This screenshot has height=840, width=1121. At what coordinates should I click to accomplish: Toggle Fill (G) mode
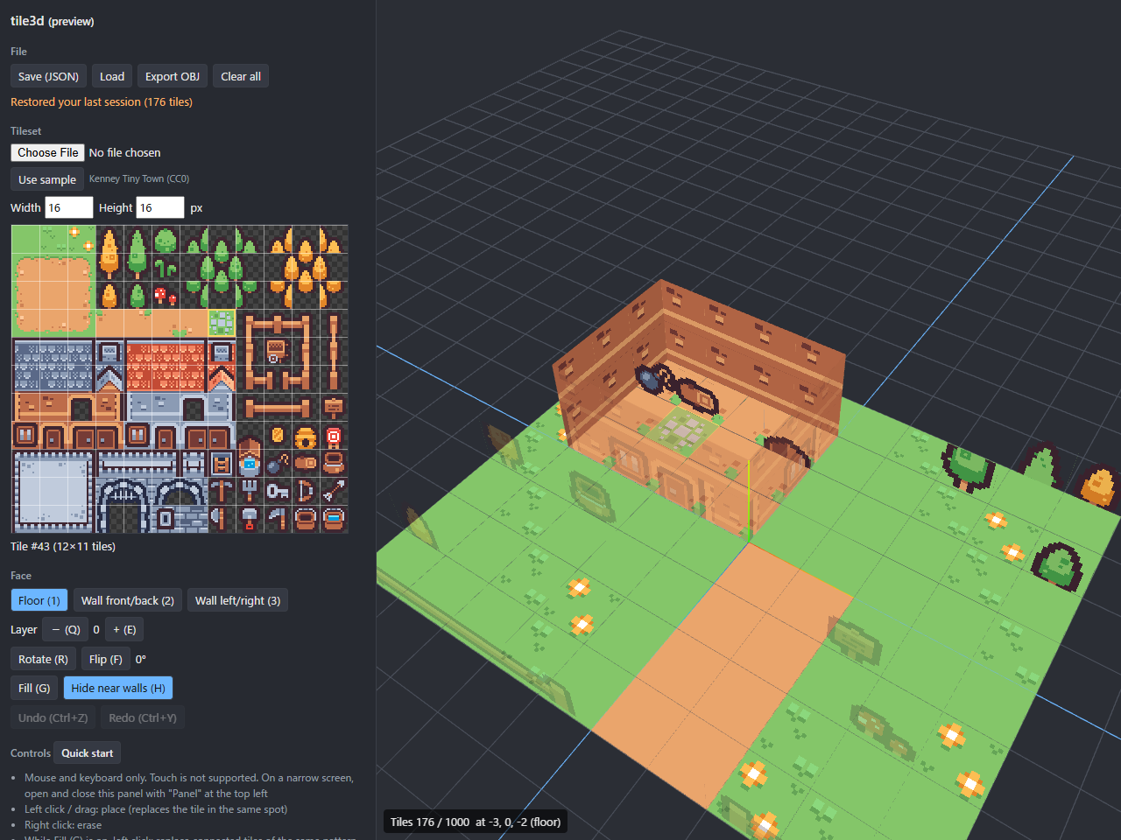(34, 688)
